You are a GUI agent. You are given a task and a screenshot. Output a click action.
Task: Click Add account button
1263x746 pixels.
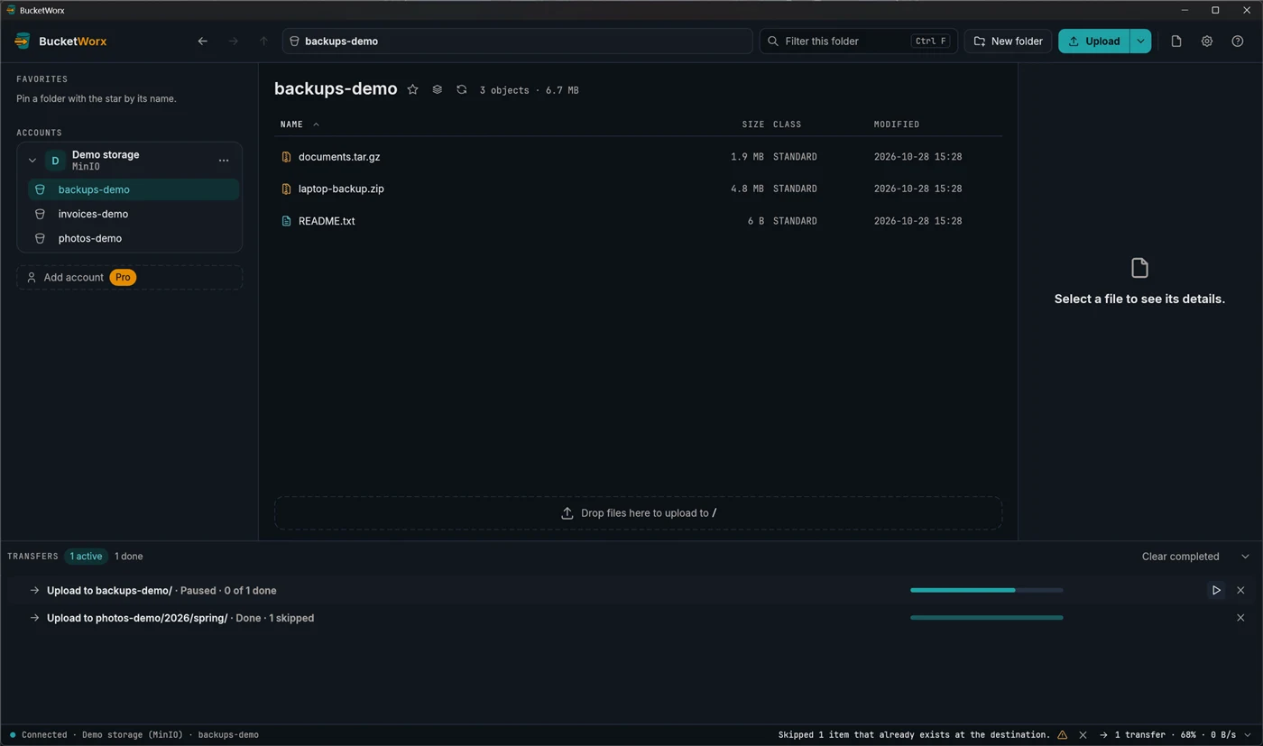[129, 277]
